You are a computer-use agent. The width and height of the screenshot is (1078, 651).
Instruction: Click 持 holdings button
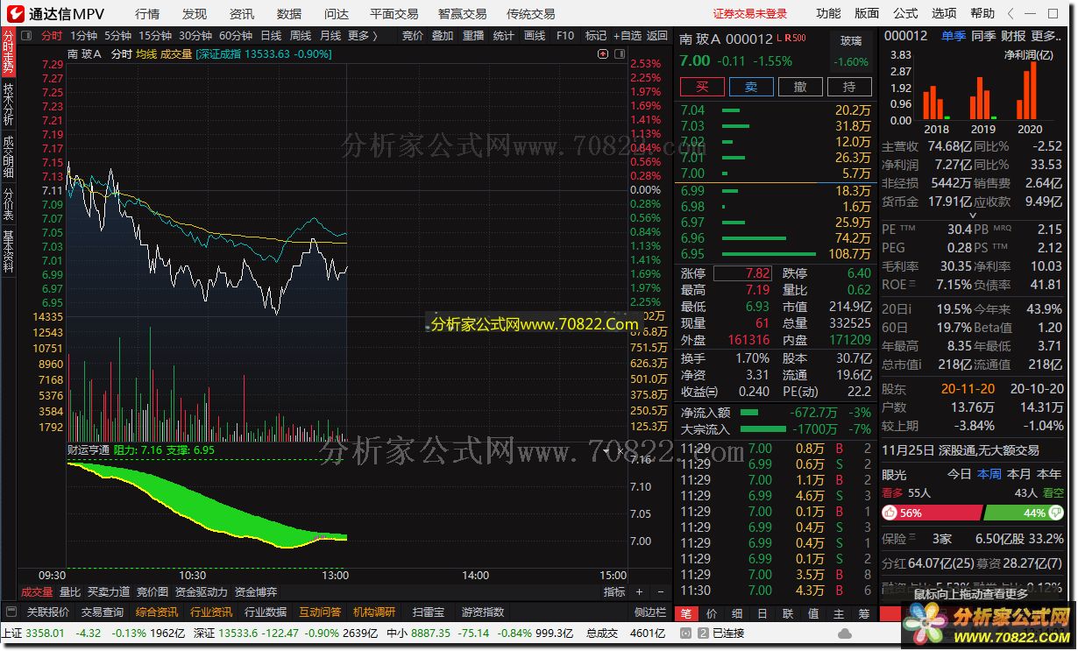coord(849,87)
